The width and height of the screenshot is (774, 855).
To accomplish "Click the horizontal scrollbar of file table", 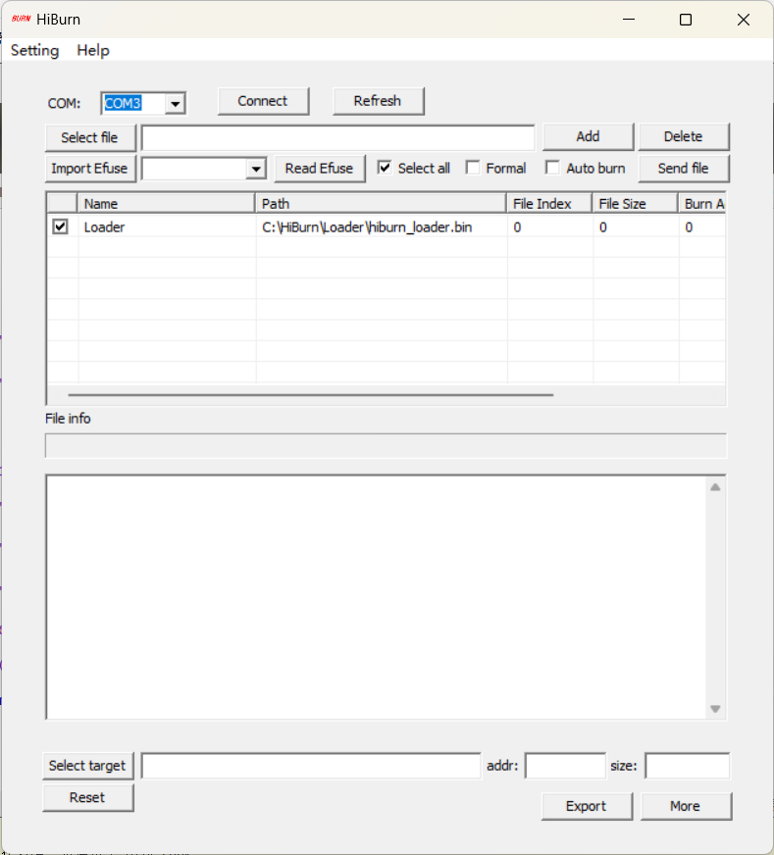I will click(x=311, y=395).
